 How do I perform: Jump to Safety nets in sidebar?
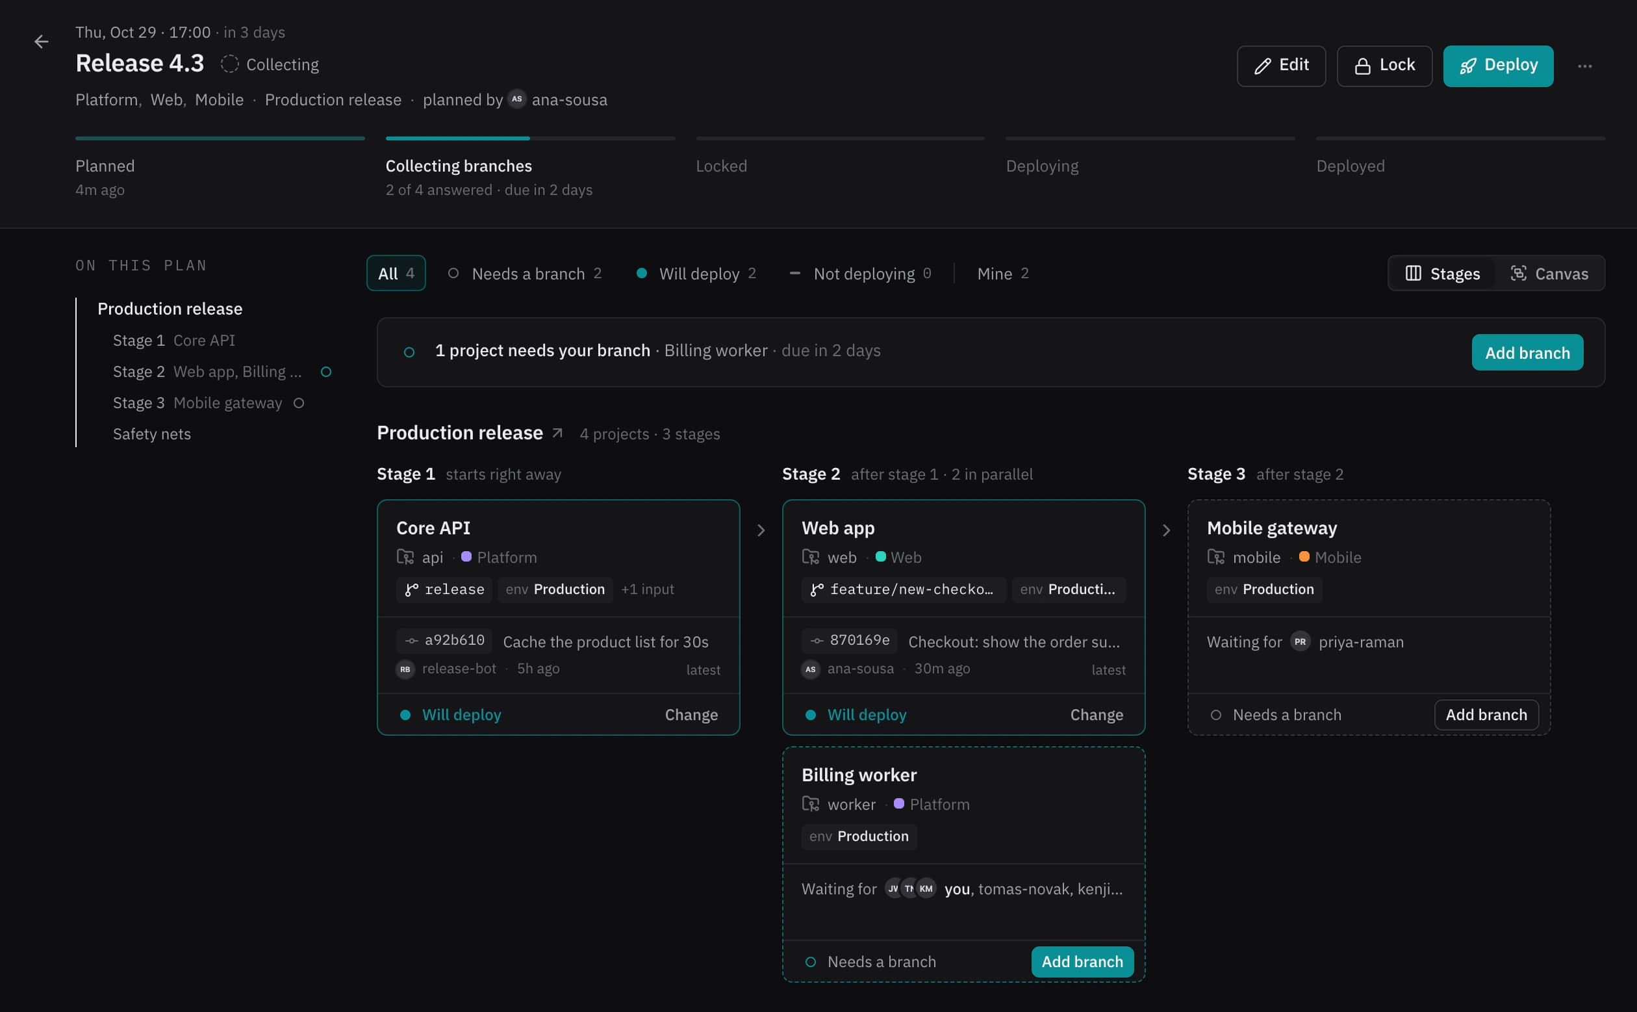152,434
